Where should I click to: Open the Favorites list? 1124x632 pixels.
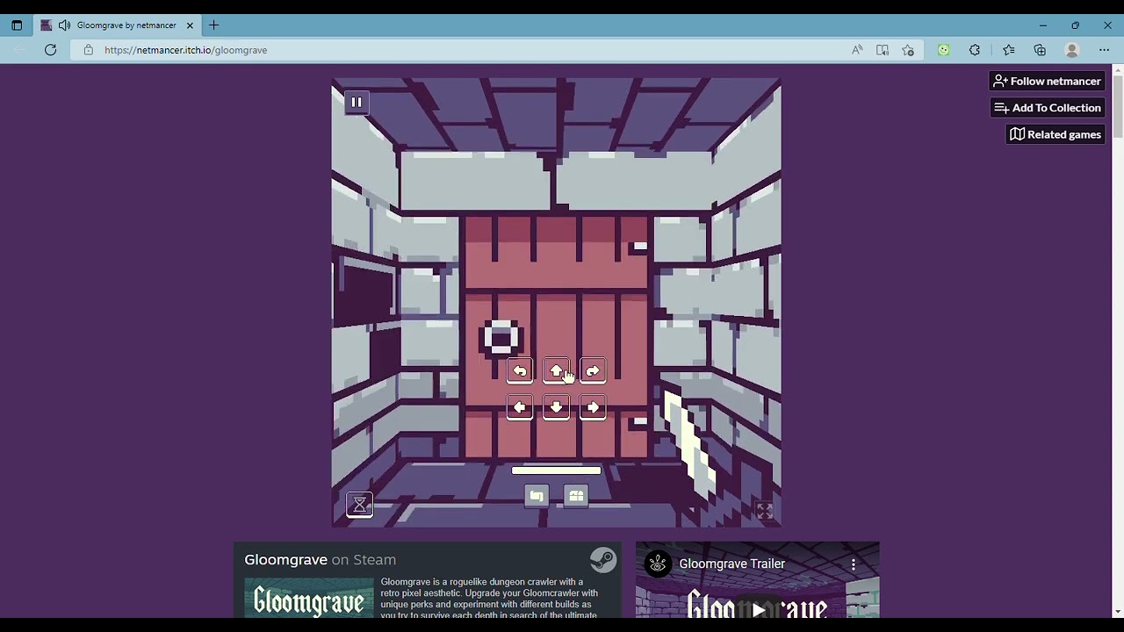[1009, 50]
